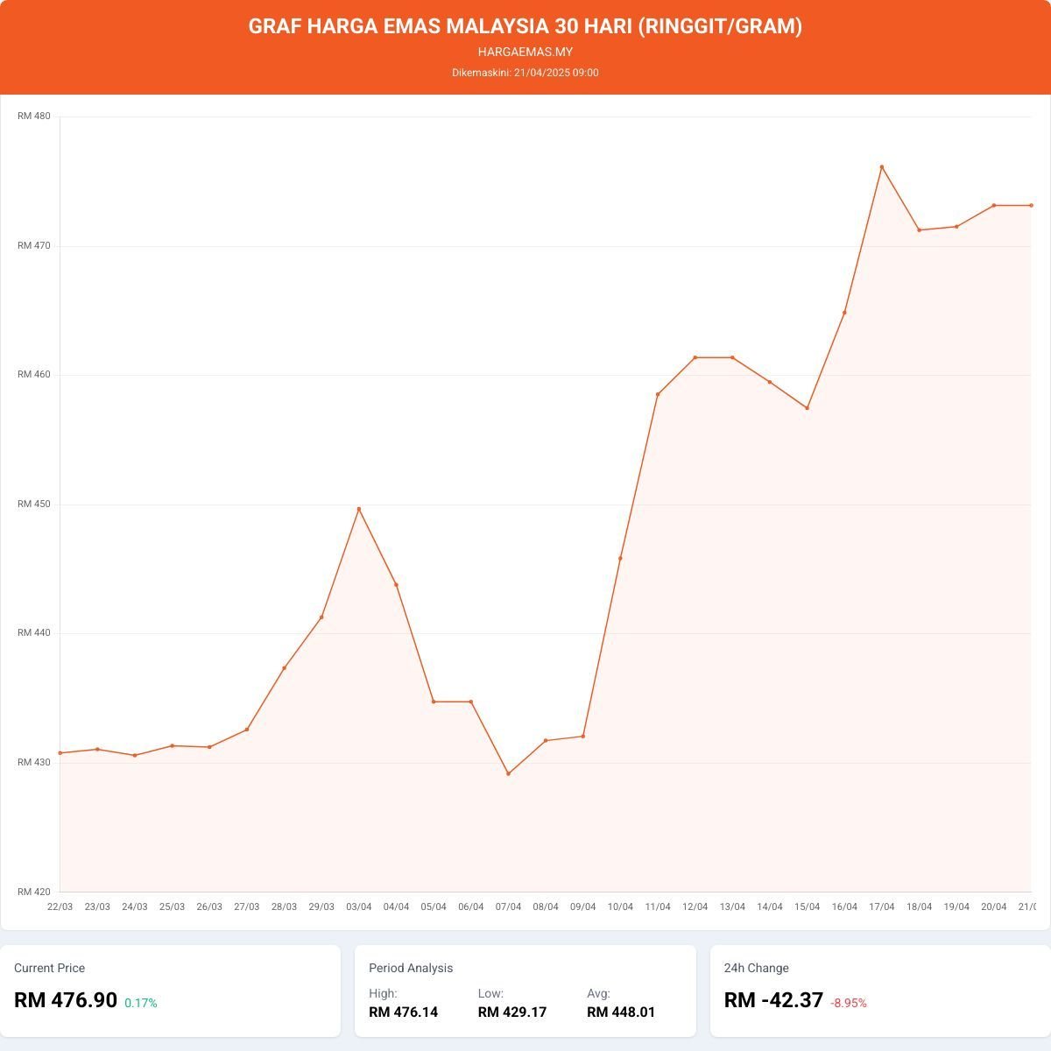Click the HARGAEMAS.MY site name in header
This screenshot has width=1051, height=1051.
click(525, 52)
